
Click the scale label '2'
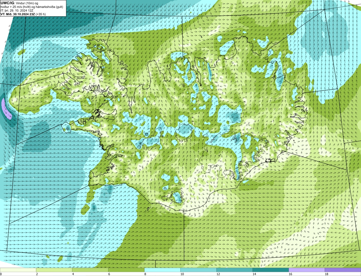click(x=37, y=274)
